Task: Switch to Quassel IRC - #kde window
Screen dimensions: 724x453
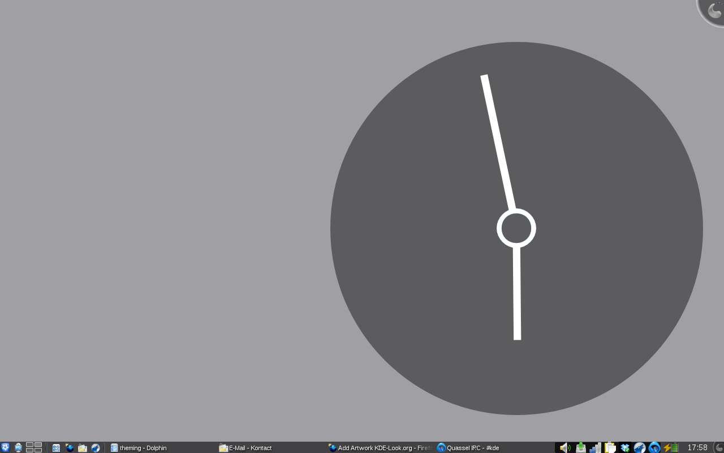Action: click(x=490, y=448)
